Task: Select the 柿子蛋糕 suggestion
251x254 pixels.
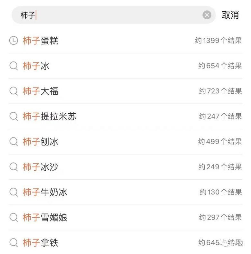Action: click(126, 41)
